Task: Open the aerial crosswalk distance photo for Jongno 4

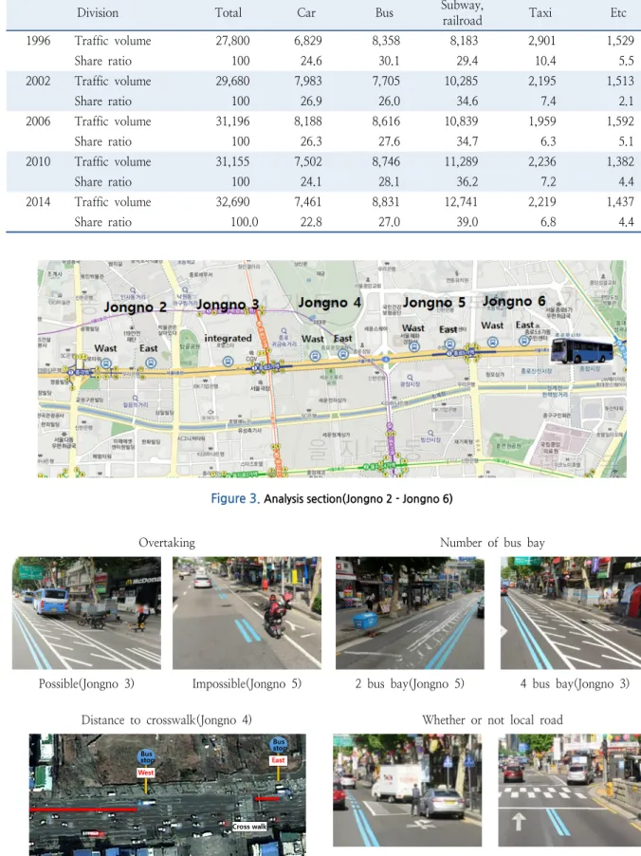Action: 168,795
